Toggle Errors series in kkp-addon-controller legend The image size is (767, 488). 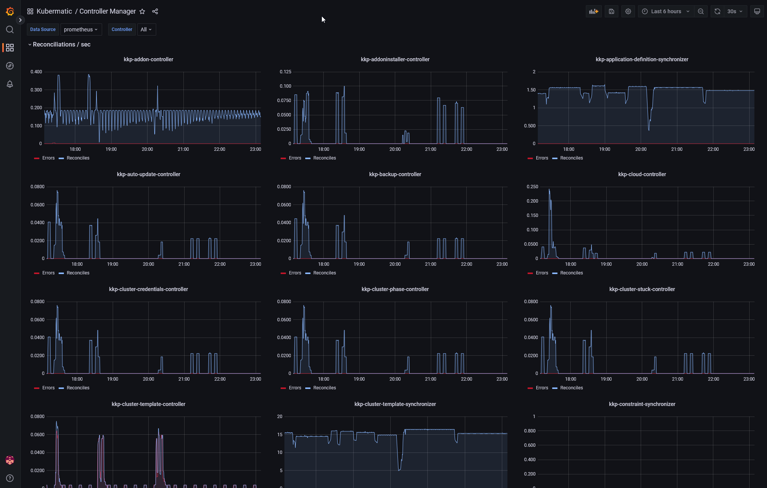(x=48, y=158)
